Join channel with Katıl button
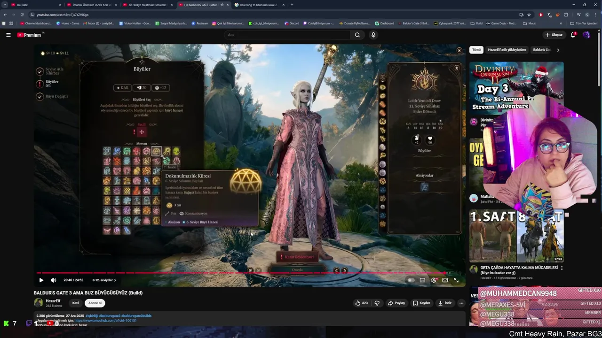This screenshot has width=602, height=338. point(76,303)
